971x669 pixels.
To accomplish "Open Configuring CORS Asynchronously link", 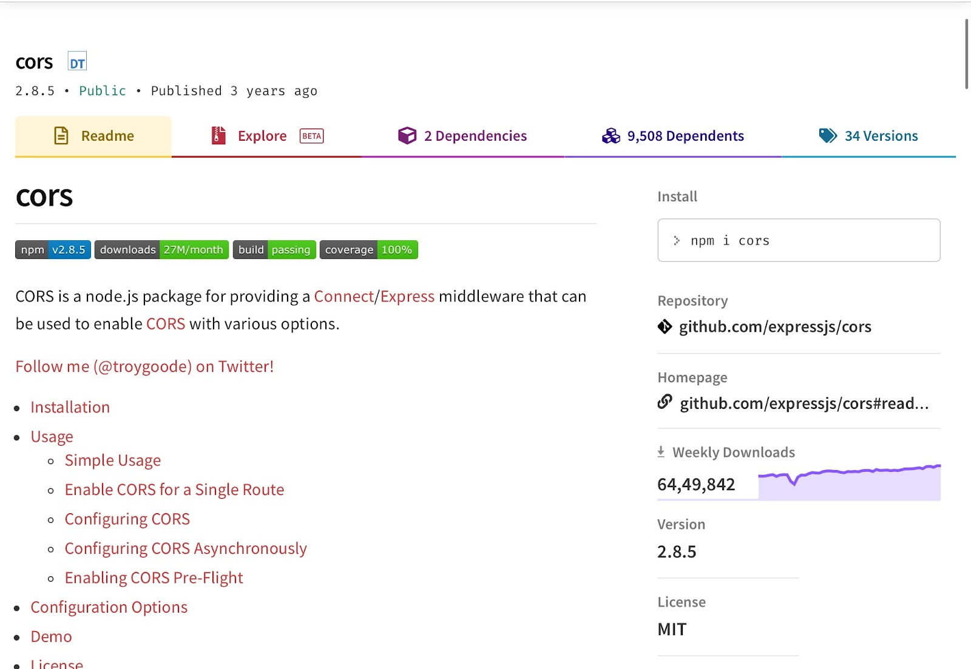I will tap(186, 548).
